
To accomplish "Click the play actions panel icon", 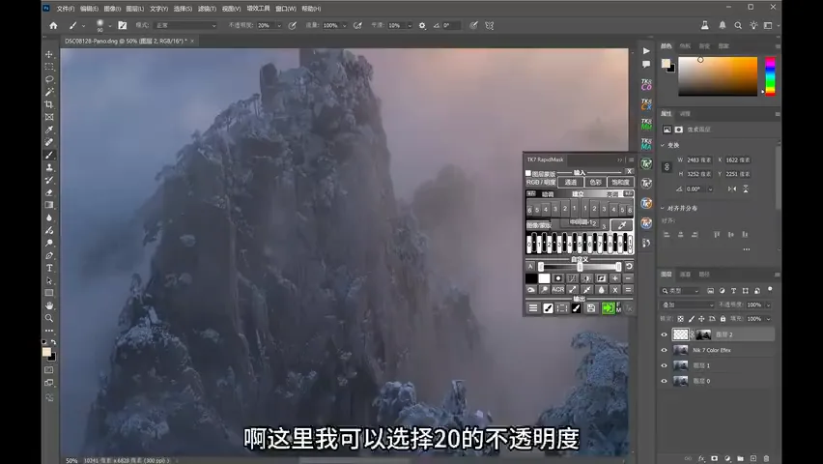I will [x=646, y=51].
